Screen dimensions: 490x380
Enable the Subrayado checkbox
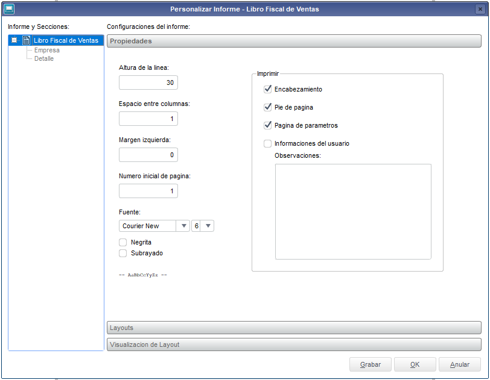[x=123, y=253]
